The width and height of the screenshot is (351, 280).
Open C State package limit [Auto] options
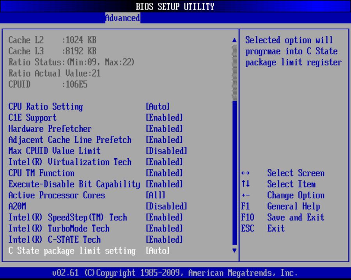pyautogui.click(x=158, y=251)
